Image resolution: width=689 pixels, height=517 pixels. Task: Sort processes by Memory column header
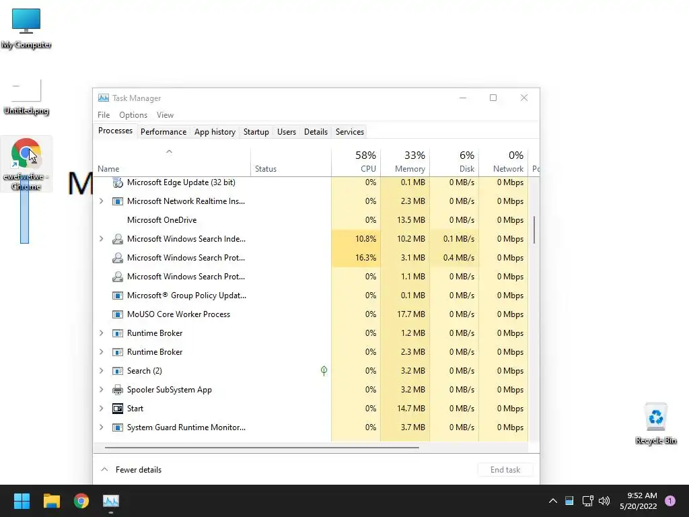click(x=405, y=162)
